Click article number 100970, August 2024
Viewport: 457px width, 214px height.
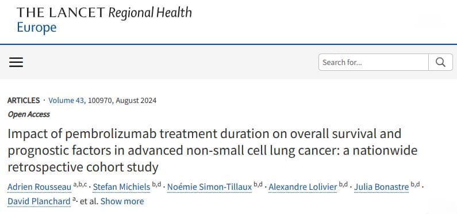(122, 101)
